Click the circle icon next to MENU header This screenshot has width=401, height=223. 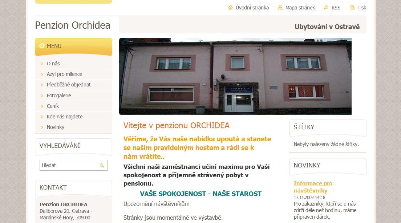[42, 46]
